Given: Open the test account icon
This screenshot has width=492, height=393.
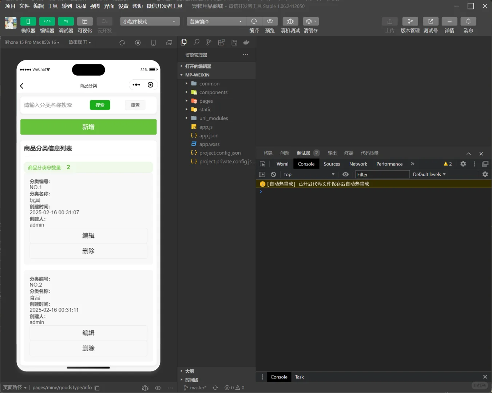Looking at the screenshot, I should (431, 21).
